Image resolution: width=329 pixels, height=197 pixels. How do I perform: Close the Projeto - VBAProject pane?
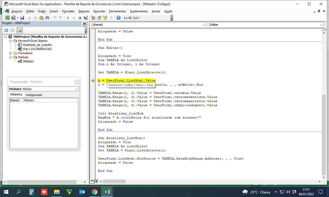pos(84,24)
